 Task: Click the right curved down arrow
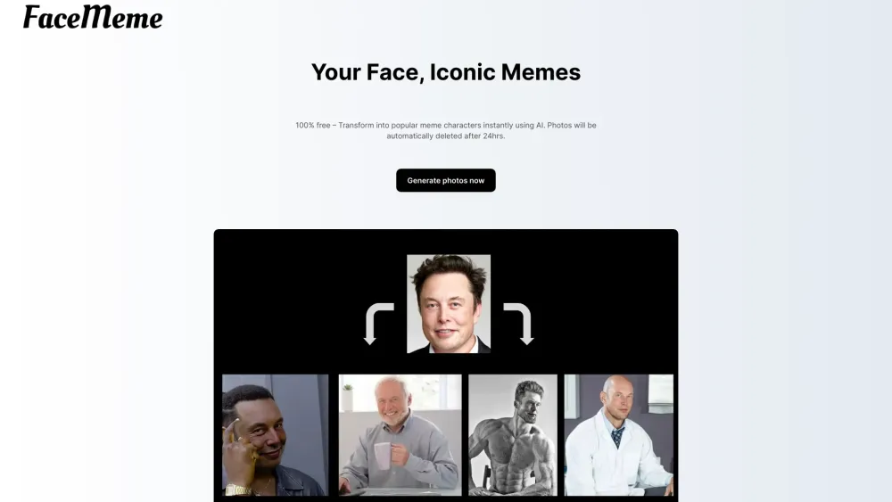pos(519,324)
